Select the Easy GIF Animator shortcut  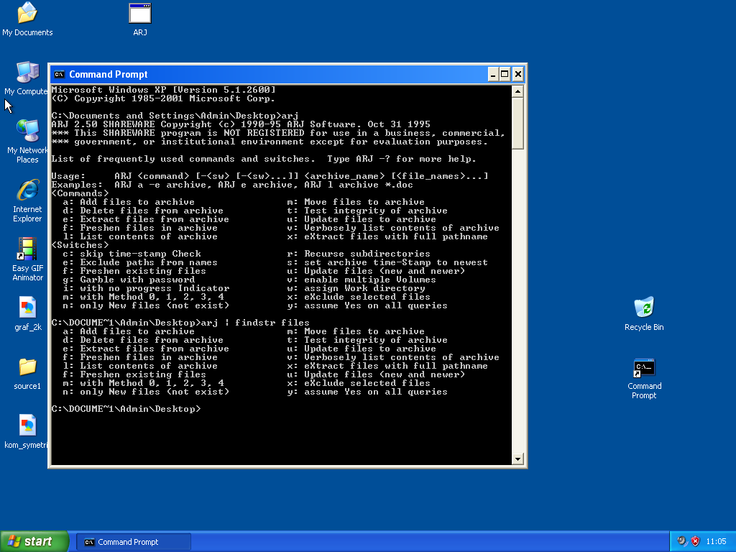[27, 259]
